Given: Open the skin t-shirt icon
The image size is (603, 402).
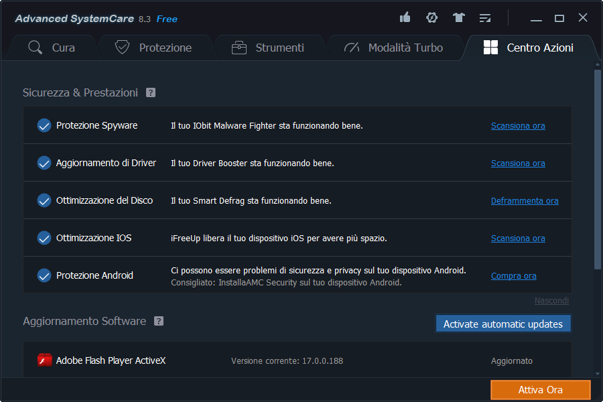Looking at the screenshot, I should click(458, 18).
